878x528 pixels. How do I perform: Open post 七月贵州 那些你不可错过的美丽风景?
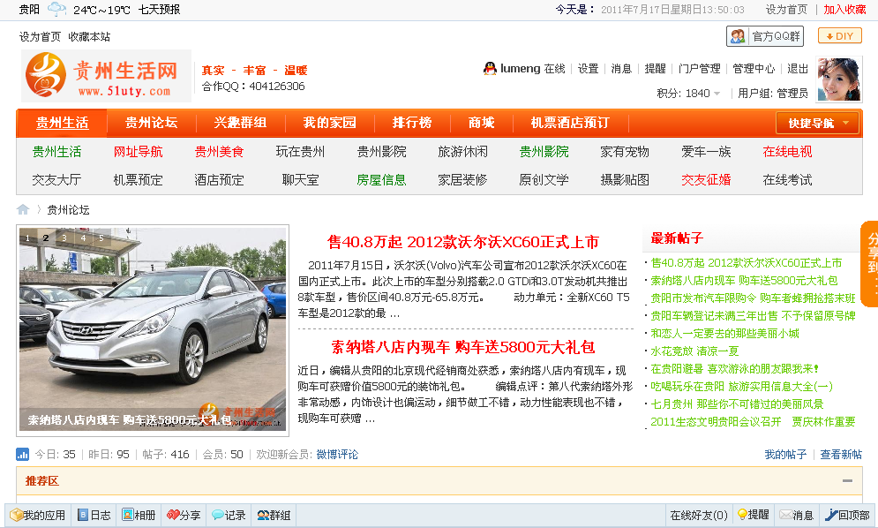point(737,404)
